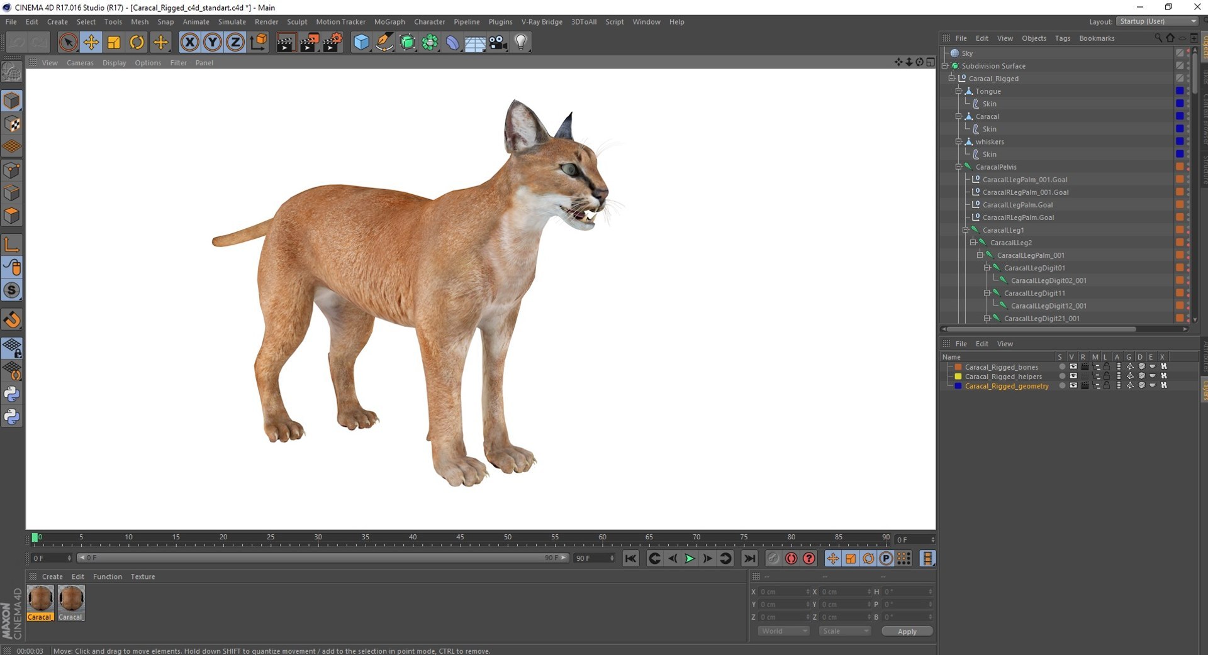1208x655 pixels.
Task: Enable Axis mode (L icon)
Action: click(x=12, y=244)
